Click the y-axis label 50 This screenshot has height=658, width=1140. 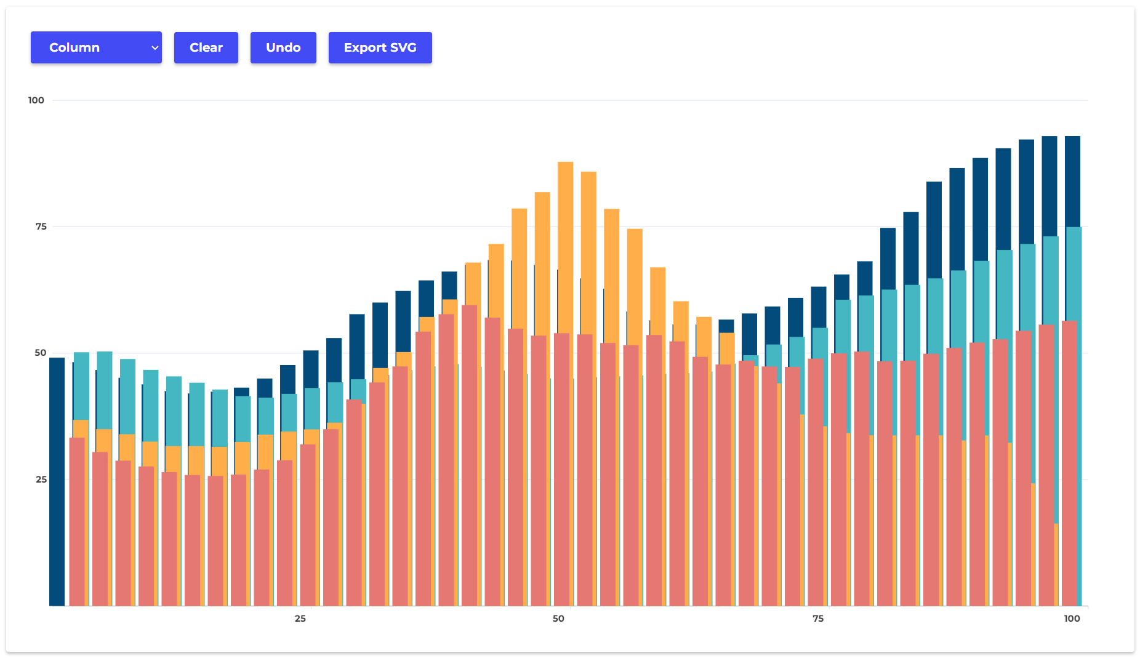pyautogui.click(x=41, y=353)
